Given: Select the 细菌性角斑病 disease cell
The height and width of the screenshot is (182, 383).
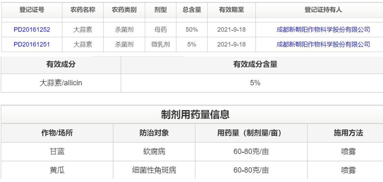Looking at the screenshot, I should click(154, 170).
